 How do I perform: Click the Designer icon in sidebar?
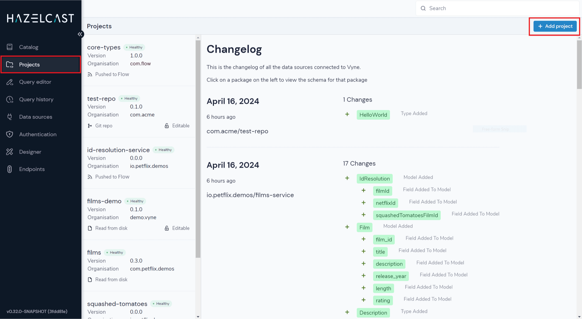[x=10, y=152]
